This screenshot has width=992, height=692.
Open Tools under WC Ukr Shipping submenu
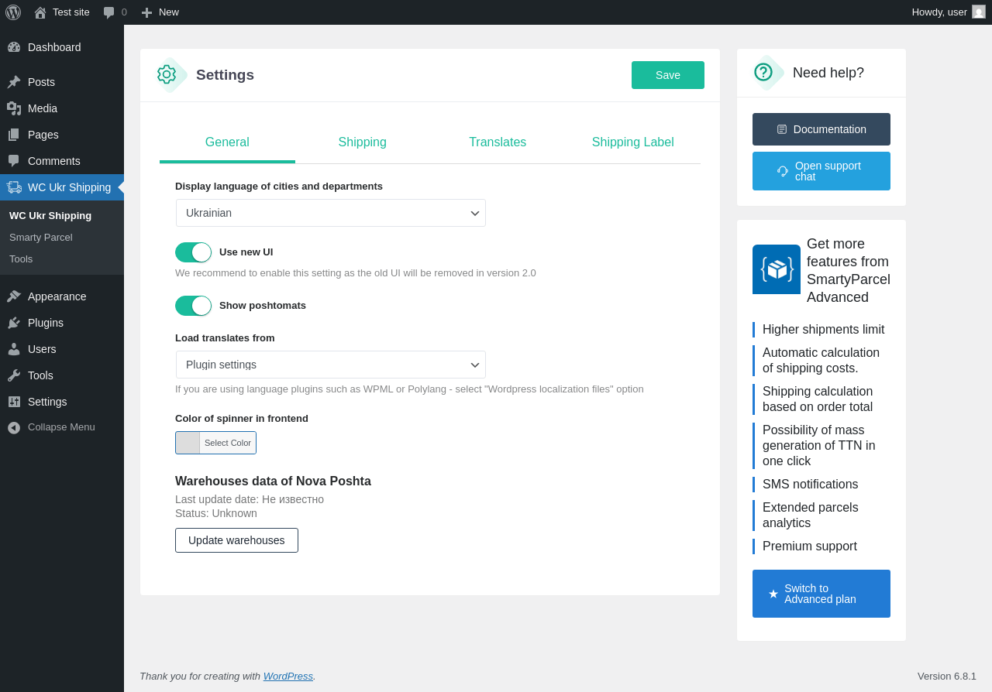(x=21, y=259)
